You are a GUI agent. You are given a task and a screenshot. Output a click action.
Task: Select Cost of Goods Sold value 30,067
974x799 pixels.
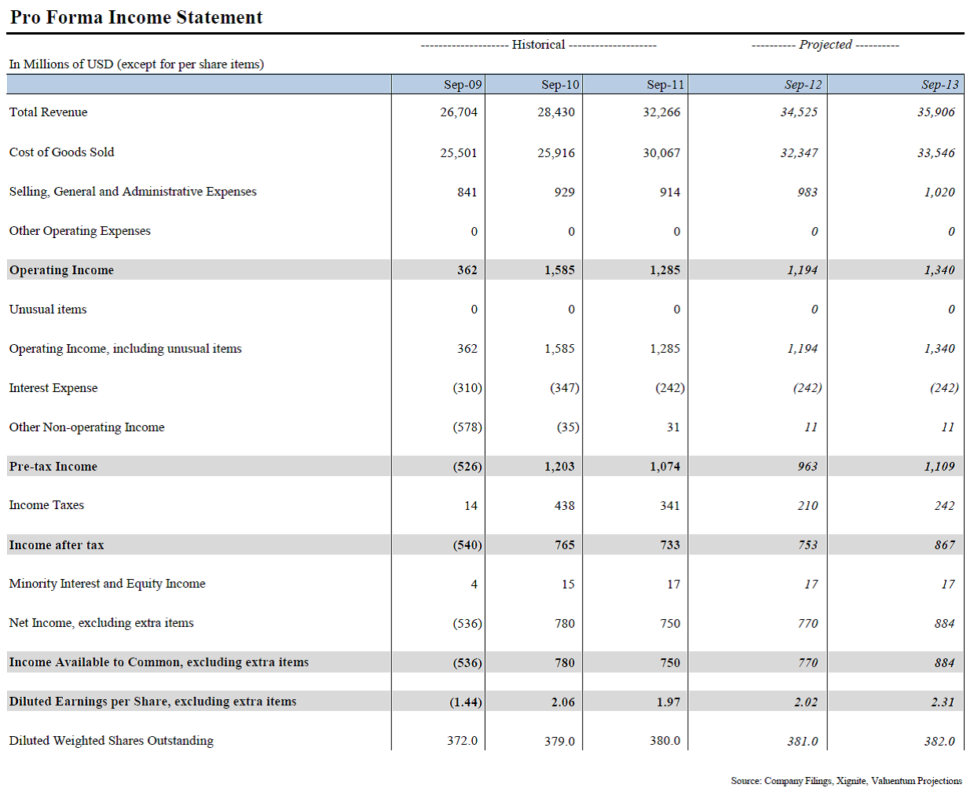click(661, 153)
